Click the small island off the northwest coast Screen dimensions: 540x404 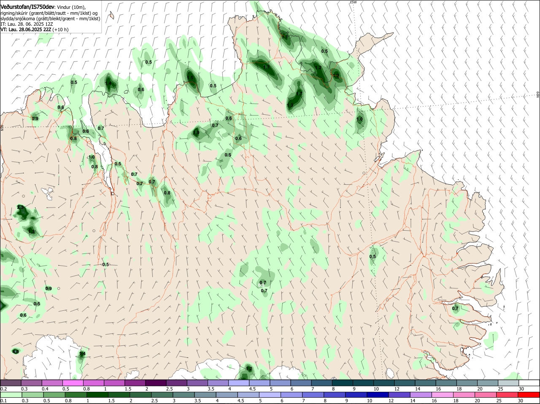click(111, 16)
